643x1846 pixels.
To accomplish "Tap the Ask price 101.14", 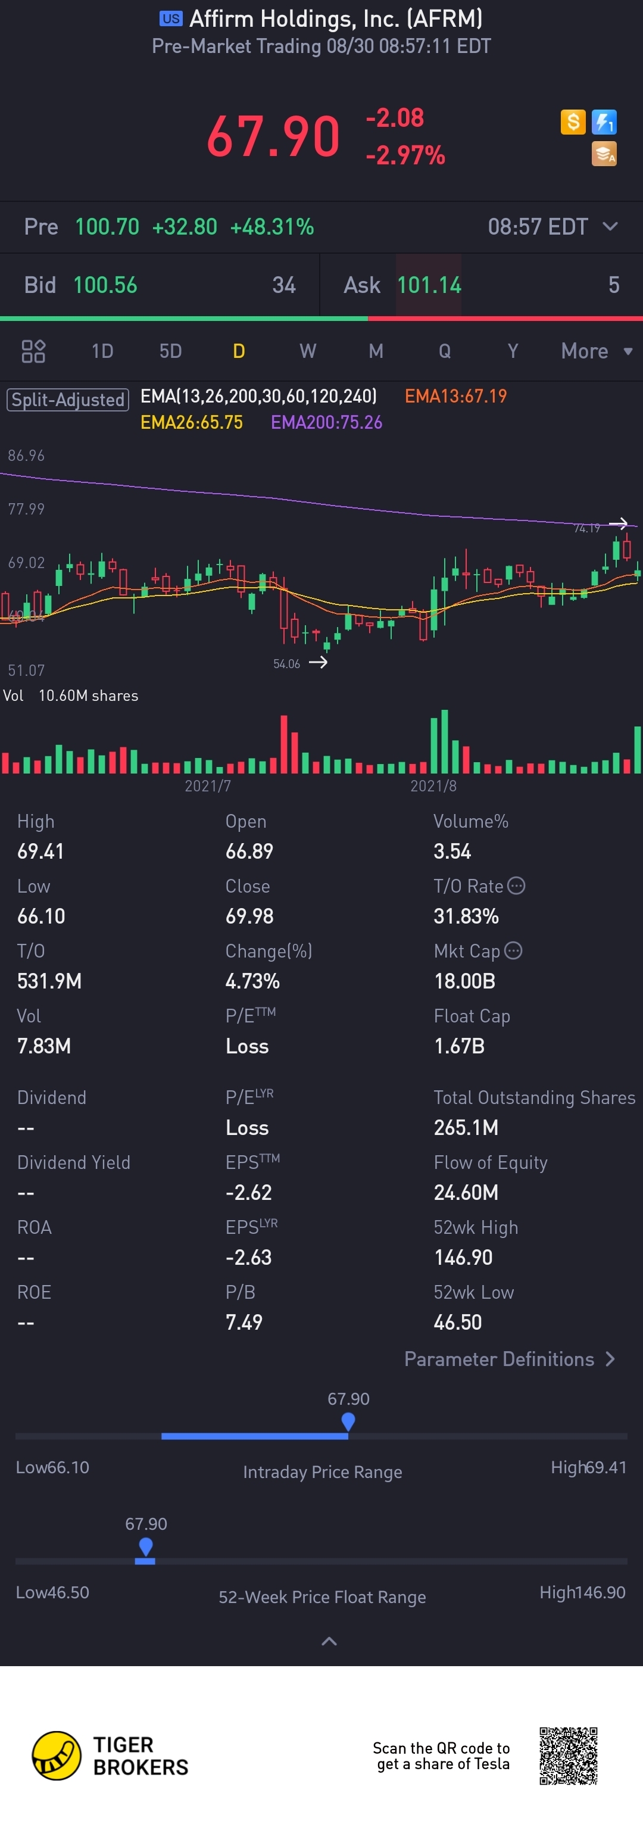I will [429, 285].
